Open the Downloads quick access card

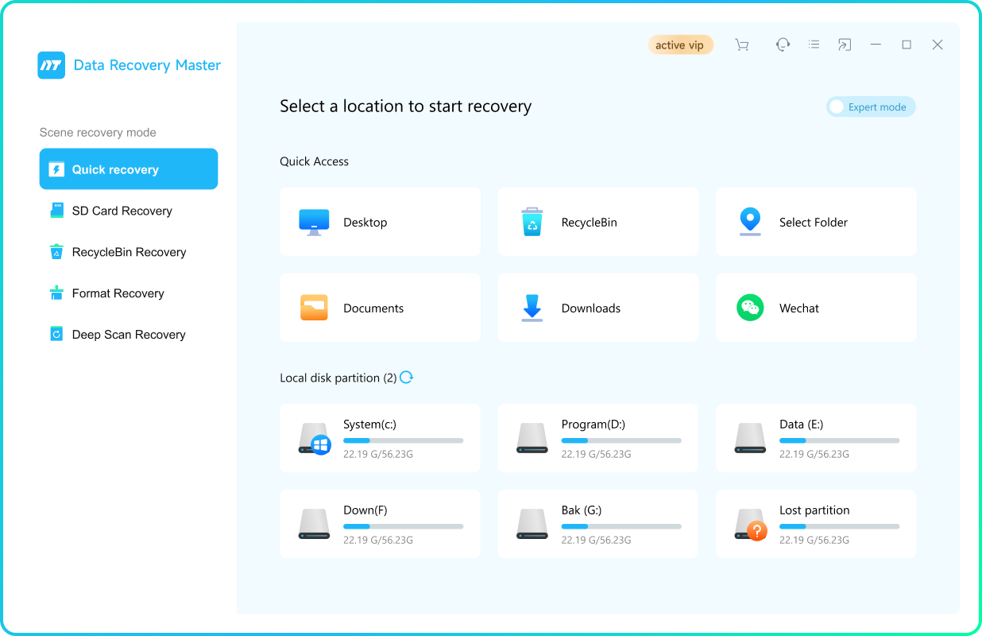[x=598, y=308]
